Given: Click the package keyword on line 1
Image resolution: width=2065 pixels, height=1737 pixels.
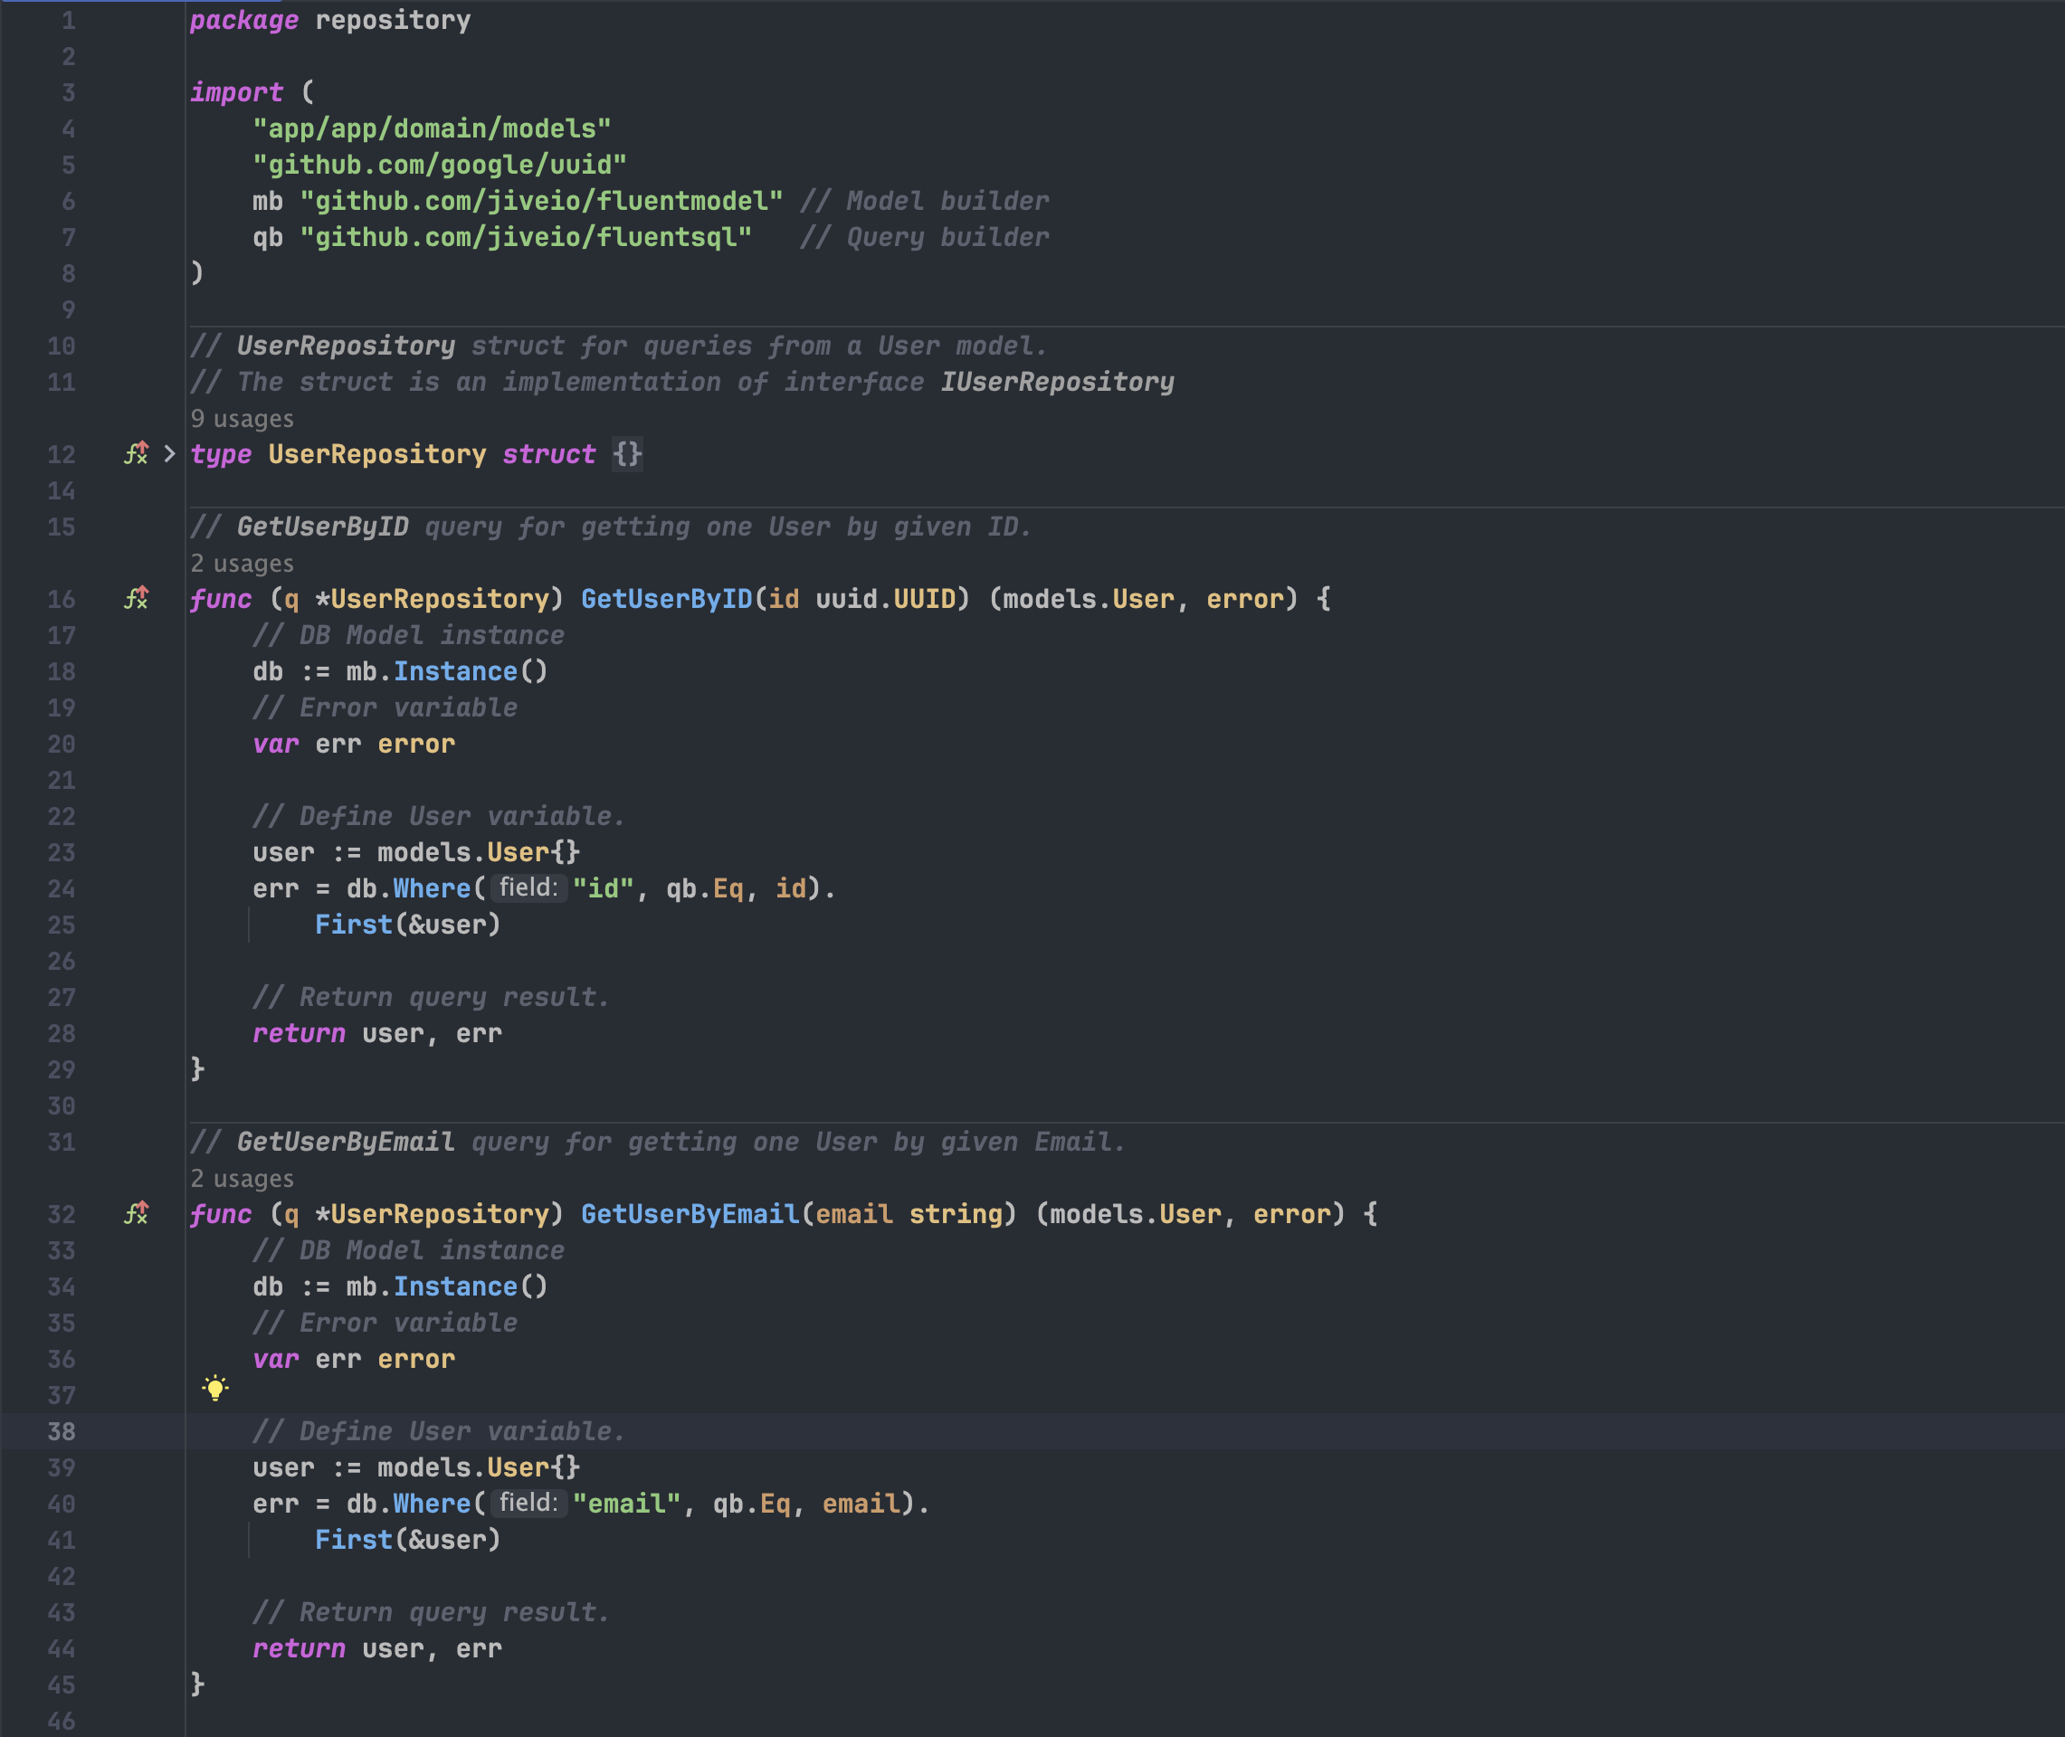Looking at the screenshot, I should (x=244, y=20).
